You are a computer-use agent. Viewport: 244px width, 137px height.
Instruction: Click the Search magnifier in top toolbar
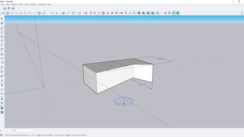(x=52, y=13)
